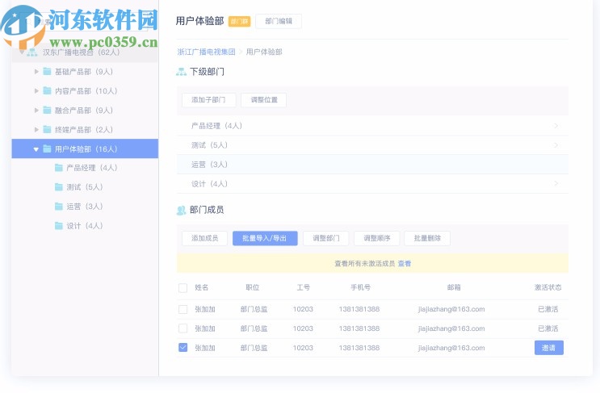The width and height of the screenshot is (600, 393).
Task: Click the 终端产品部 folder icon
Action: point(47,130)
